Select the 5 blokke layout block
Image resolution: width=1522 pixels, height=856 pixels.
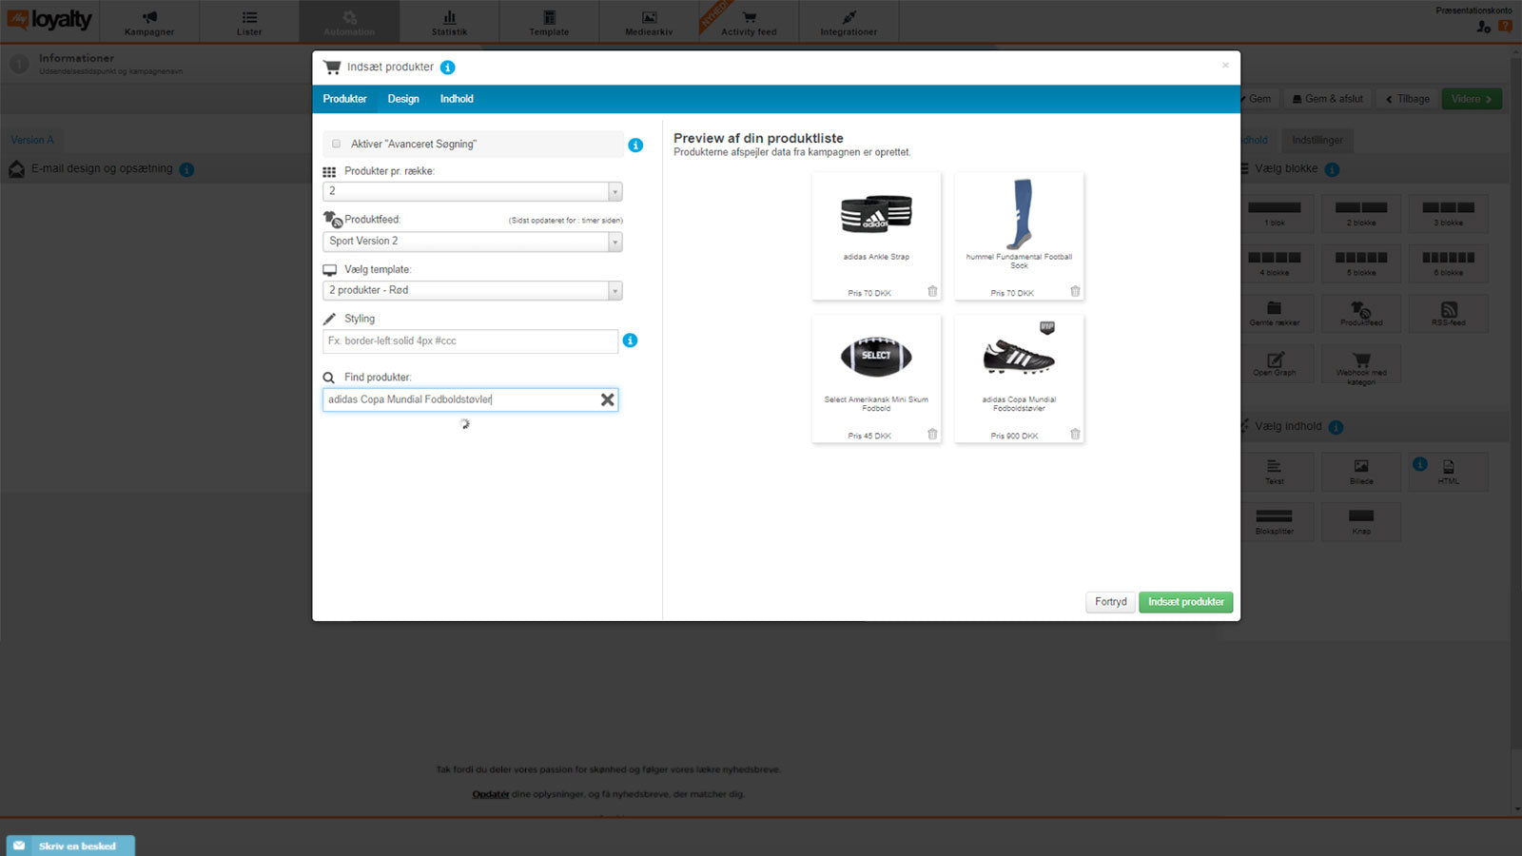coord(1361,263)
